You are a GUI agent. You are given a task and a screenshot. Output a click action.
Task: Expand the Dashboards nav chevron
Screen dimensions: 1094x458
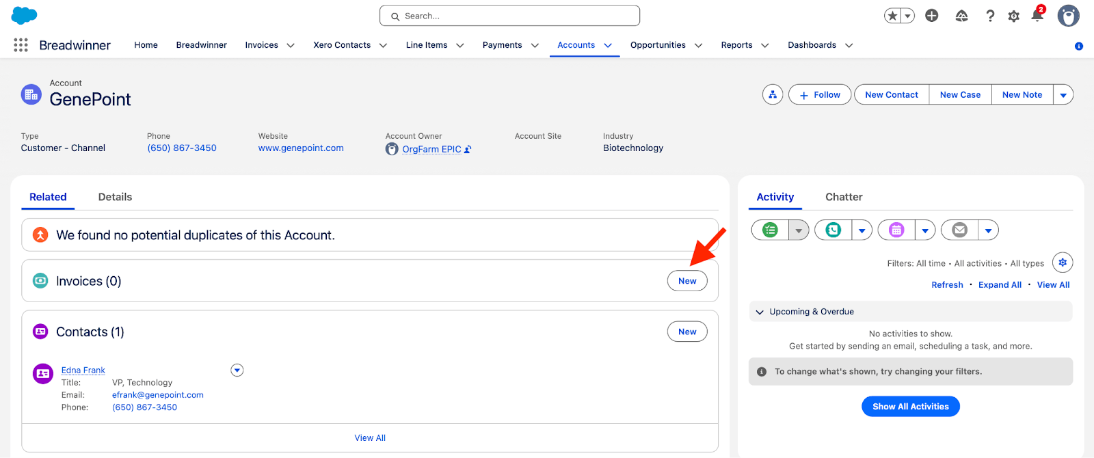(x=849, y=45)
